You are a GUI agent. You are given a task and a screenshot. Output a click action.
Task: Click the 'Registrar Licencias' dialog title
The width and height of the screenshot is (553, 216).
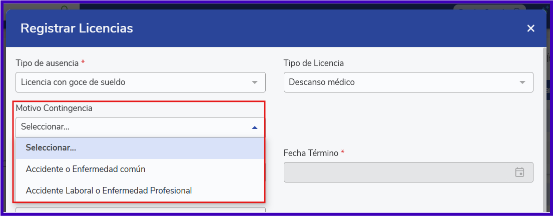coord(77,28)
